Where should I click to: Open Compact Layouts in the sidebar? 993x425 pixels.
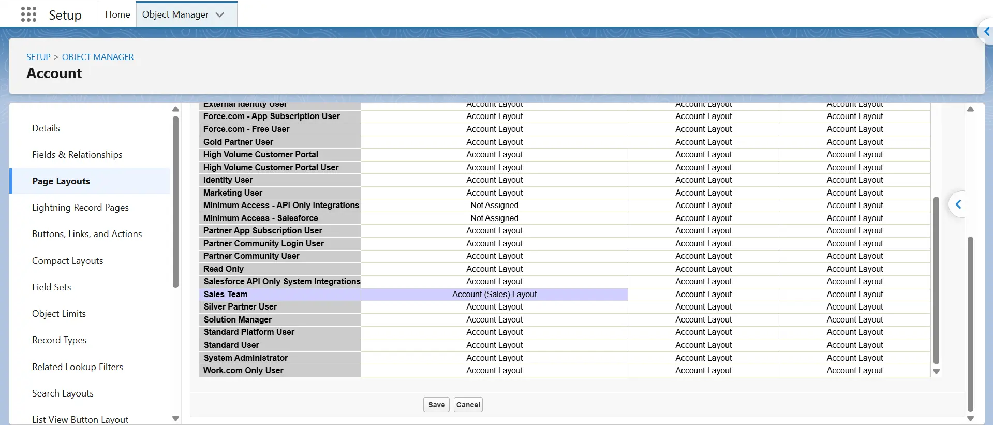click(x=67, y=261)
